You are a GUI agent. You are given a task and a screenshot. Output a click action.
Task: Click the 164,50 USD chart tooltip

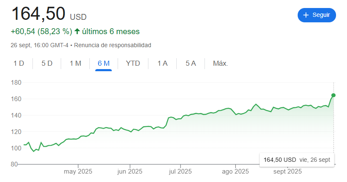(x=297, y=160)
